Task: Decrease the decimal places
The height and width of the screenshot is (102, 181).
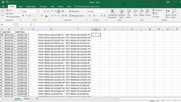Action: coord(105,16)
